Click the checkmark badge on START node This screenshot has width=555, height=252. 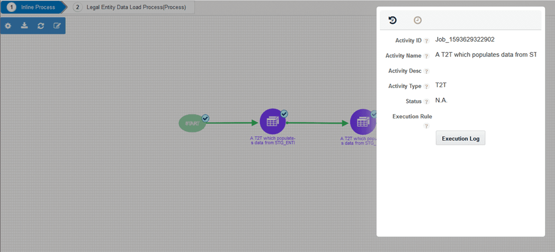(205, 118)
